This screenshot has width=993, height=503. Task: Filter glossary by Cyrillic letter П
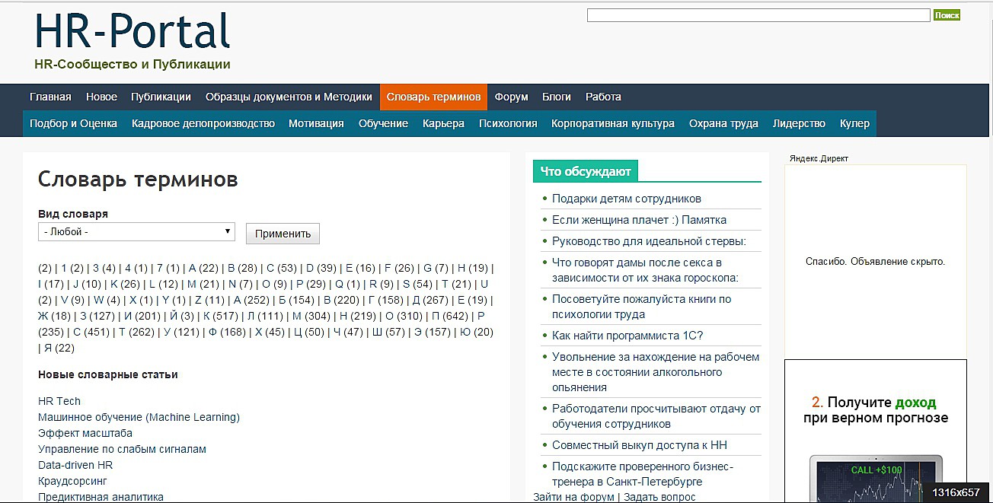tap(436, 316)
